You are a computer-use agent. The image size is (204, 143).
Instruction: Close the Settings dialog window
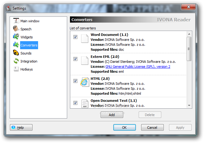(188, 7)
